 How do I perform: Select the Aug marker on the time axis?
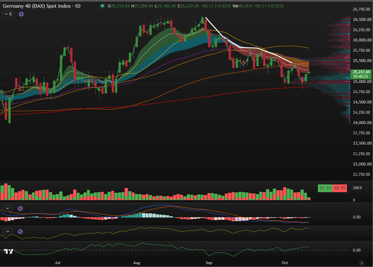click(x=137, y=263)
